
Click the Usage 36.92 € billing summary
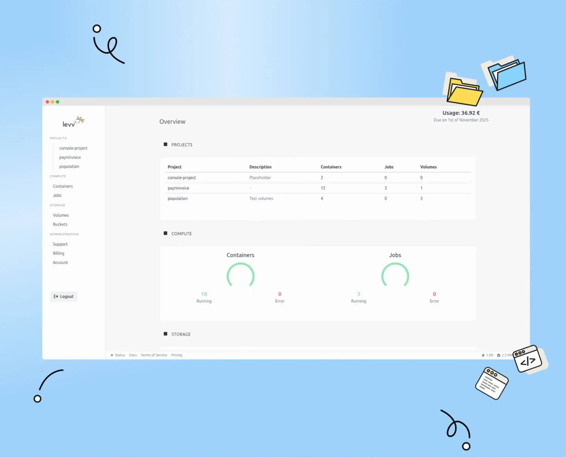point(461,113)
